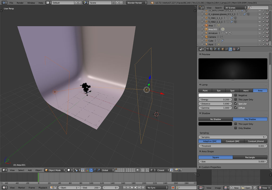Toggle the Negative lamp checkbox

pos(236,95)
